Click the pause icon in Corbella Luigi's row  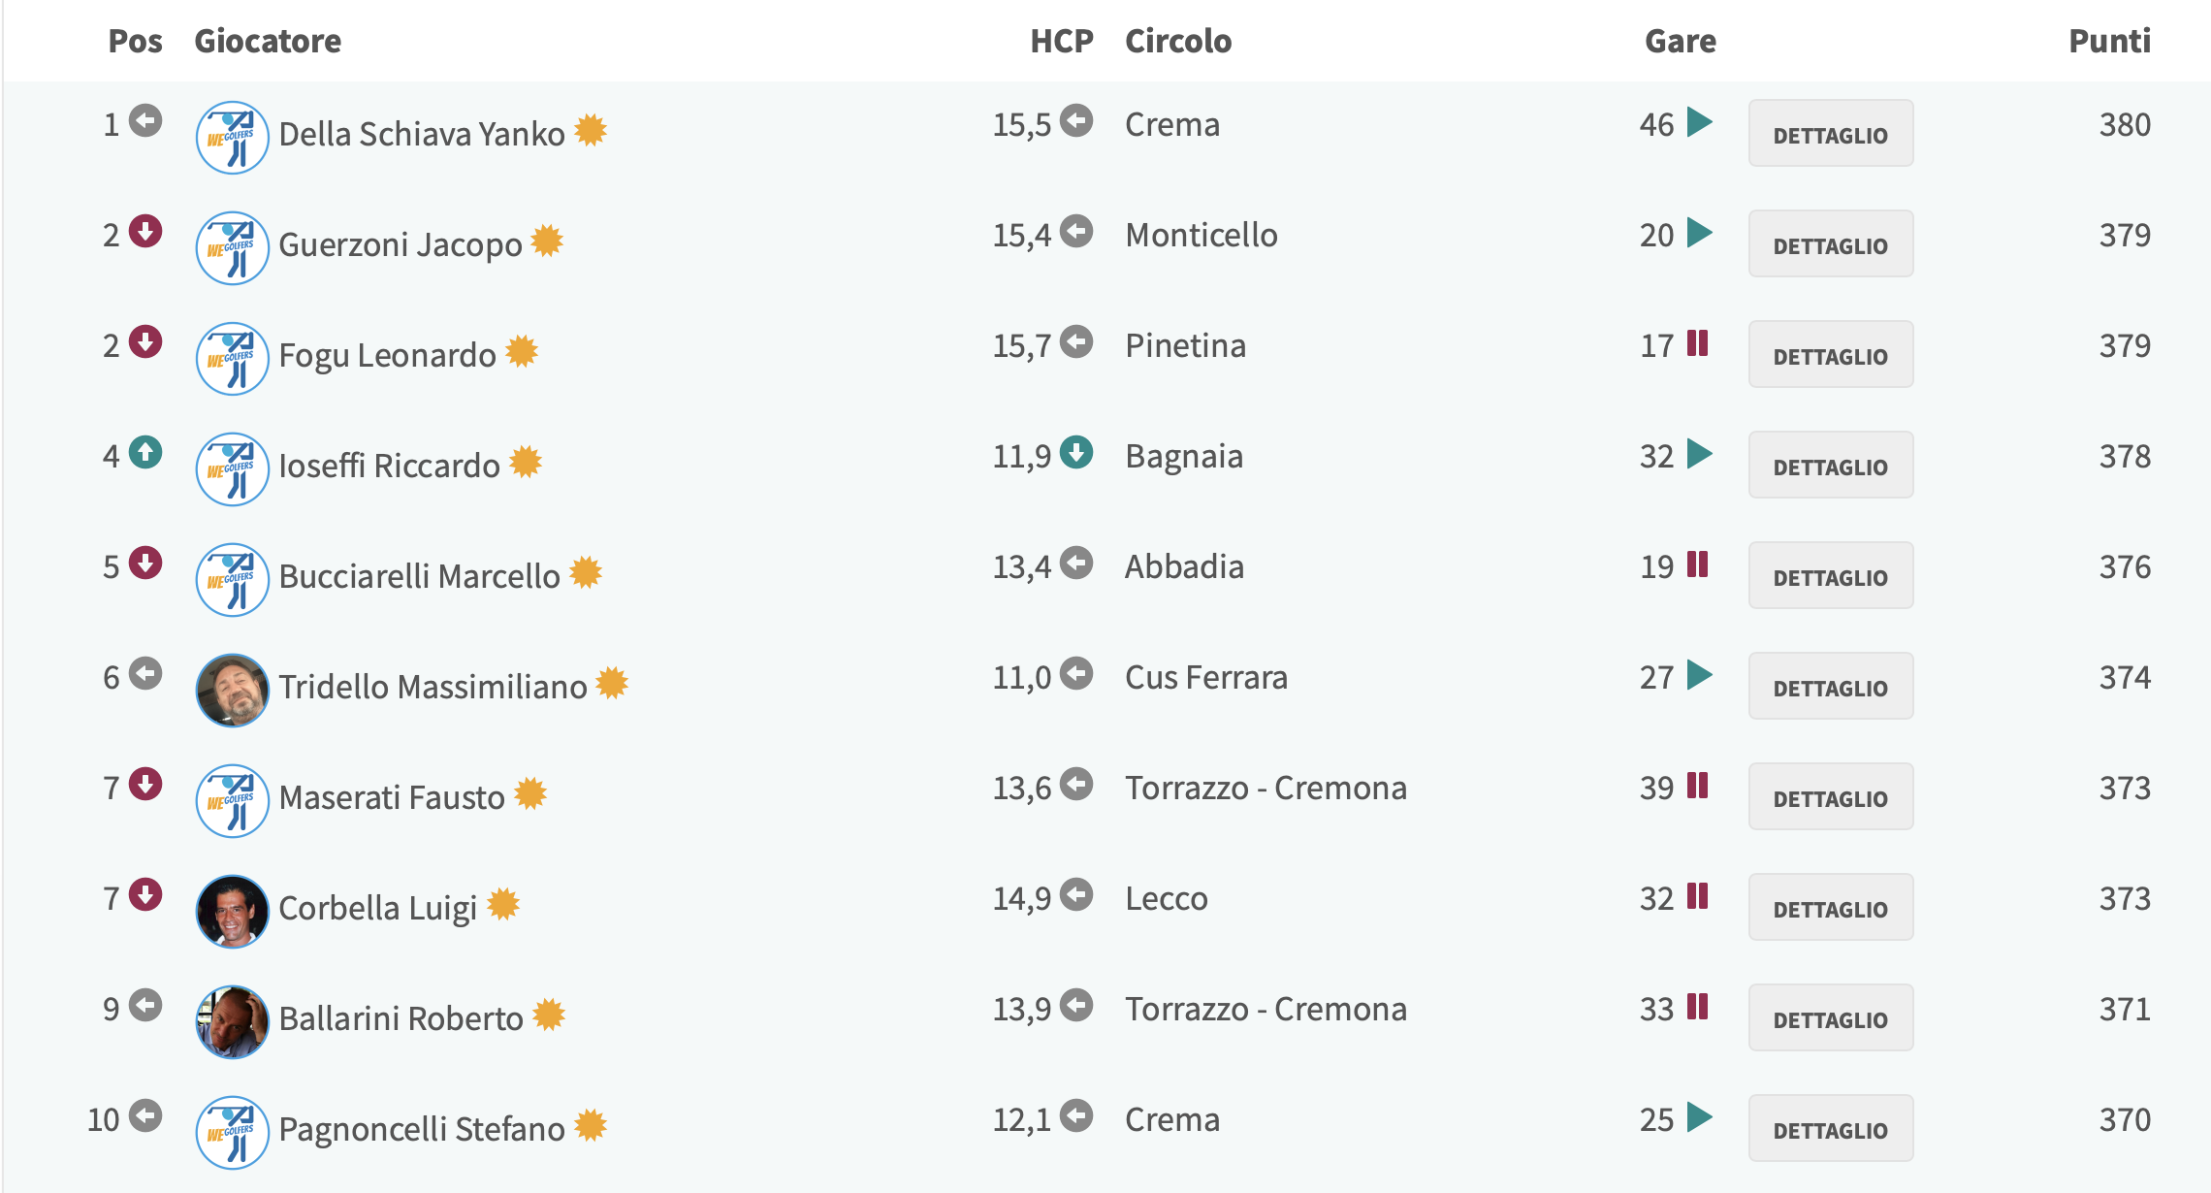click(1697, 895)
